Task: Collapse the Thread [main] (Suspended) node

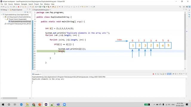Action: pos(5,19)
